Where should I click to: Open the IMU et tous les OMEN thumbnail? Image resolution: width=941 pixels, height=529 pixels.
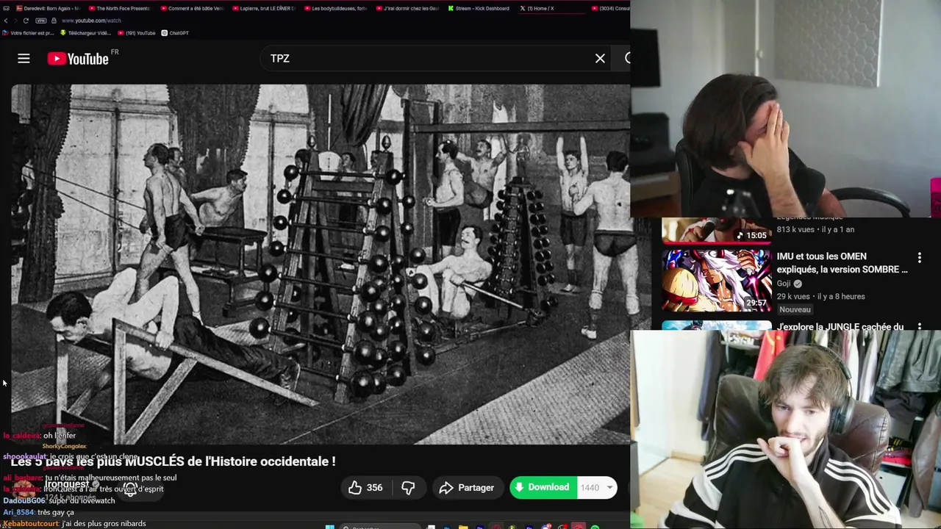pos(717,281)
